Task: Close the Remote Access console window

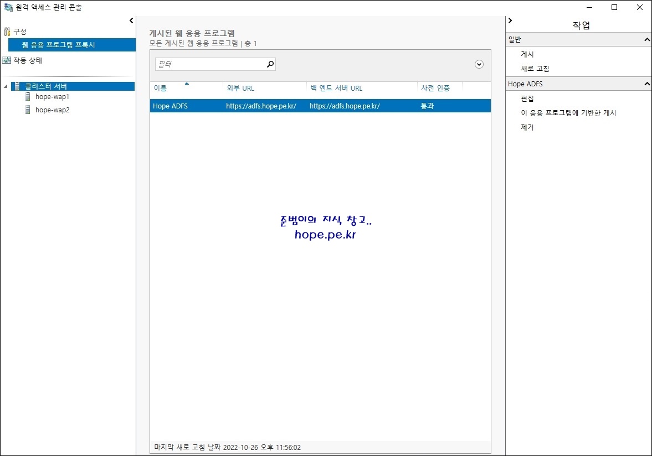Action: tap(639, 8)
